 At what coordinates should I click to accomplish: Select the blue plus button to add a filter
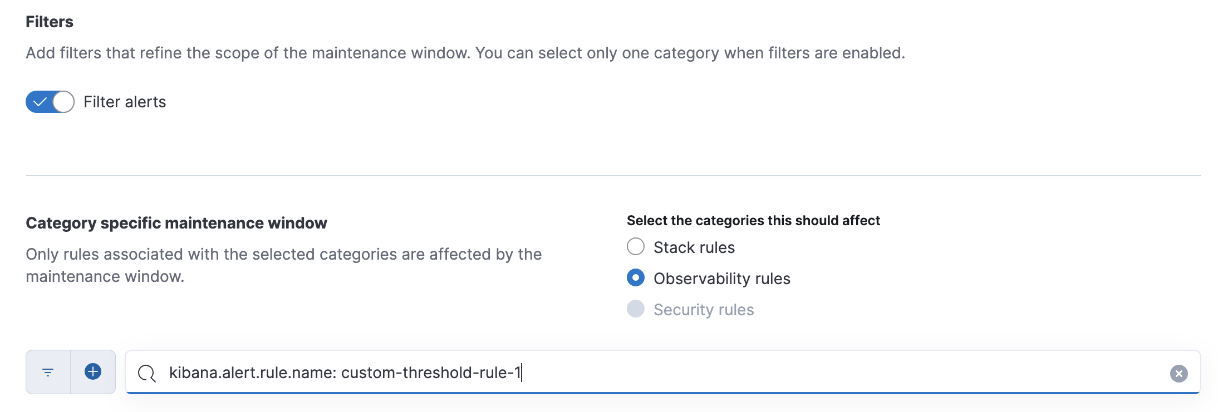click(92, 372)
